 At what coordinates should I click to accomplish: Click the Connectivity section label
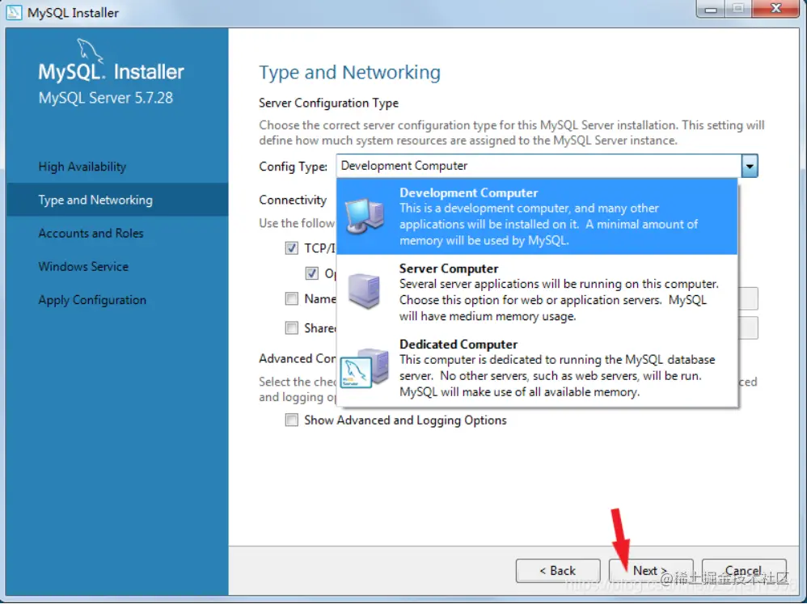tap(293, 200)
